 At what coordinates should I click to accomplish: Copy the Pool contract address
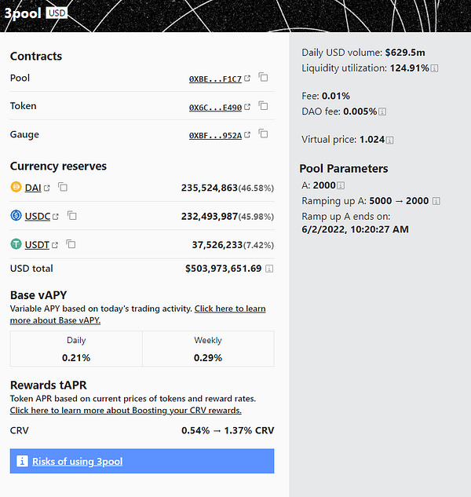(x=264, y=77)
